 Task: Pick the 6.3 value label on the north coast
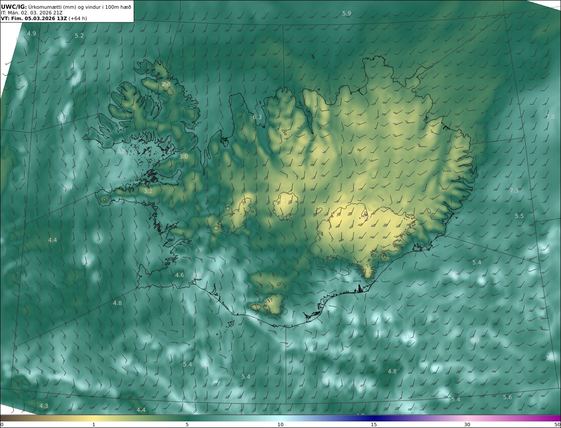click(x=257, y=117)
